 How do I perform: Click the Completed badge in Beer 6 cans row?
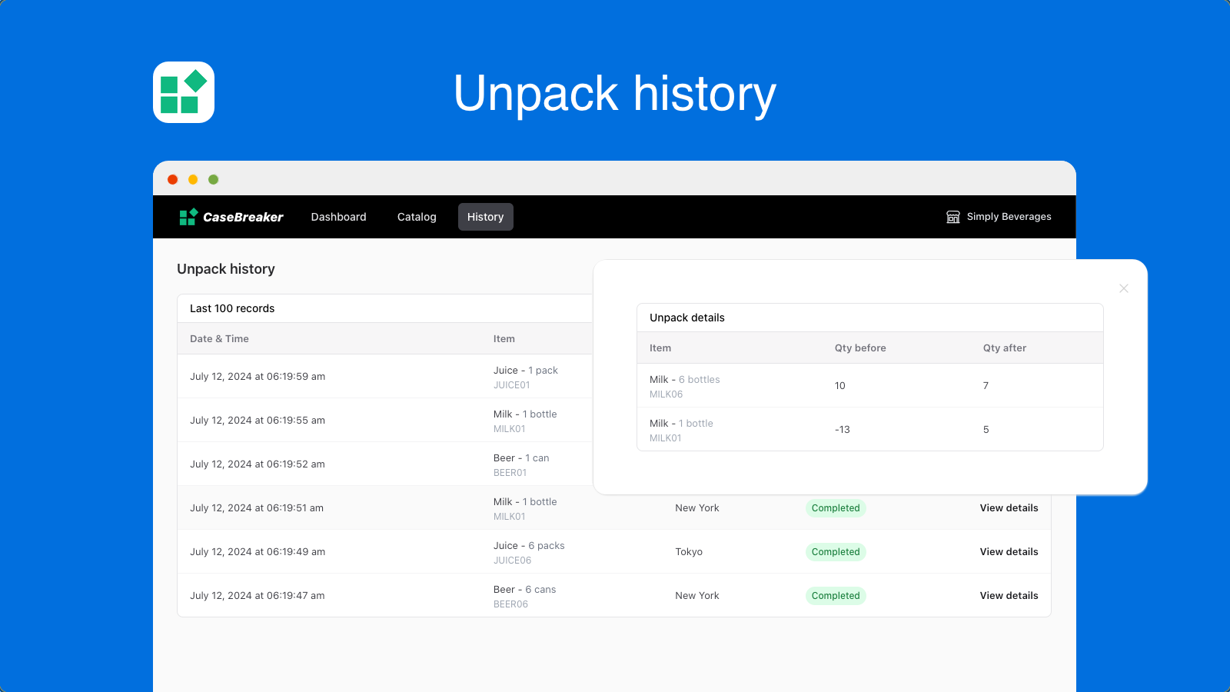[x=836, y=596]
